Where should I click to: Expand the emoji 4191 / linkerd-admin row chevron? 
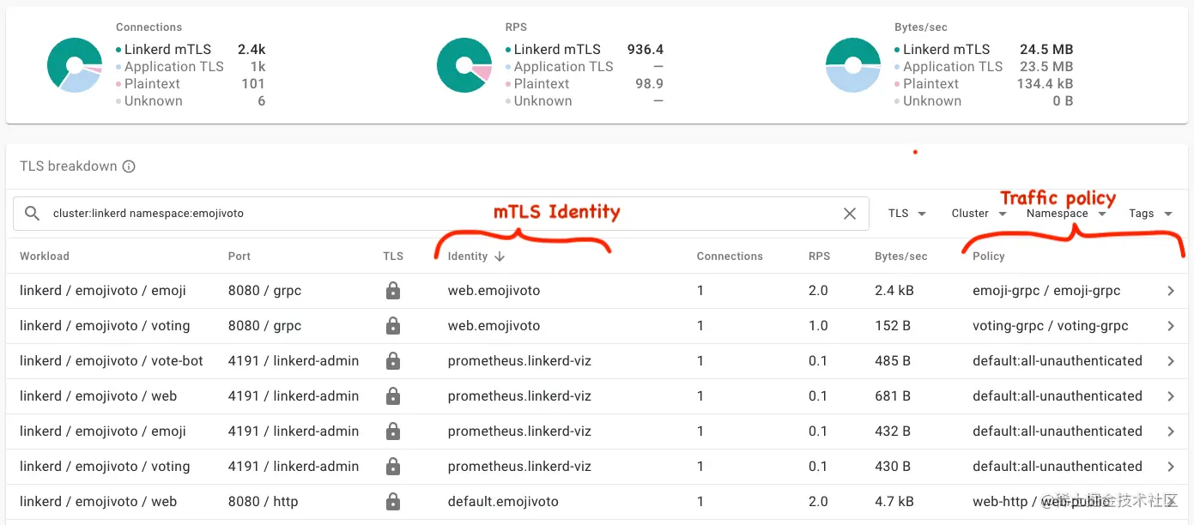click(1171, 431)
